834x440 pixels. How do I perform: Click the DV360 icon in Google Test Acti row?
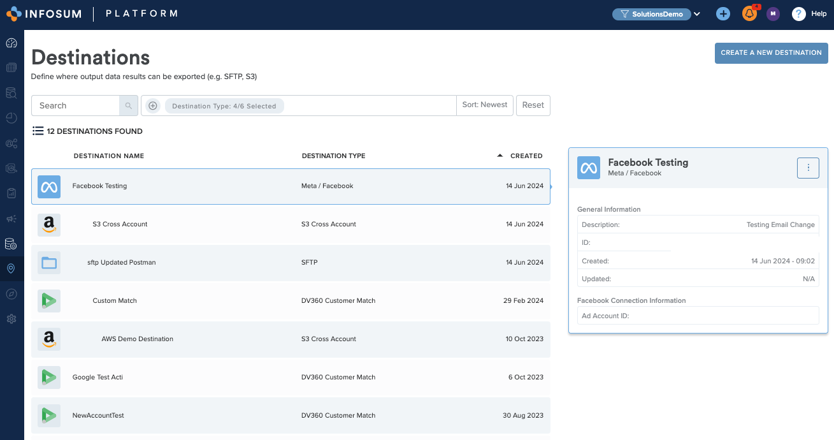coord(49,378)
